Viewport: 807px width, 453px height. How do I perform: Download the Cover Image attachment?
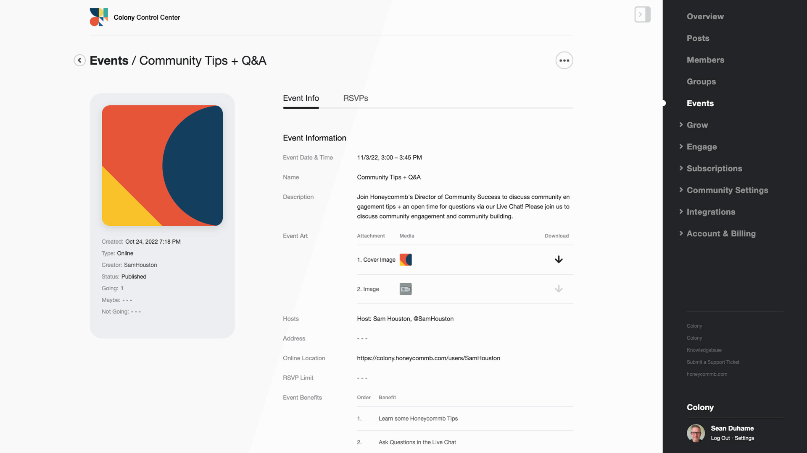pos(558,260)
